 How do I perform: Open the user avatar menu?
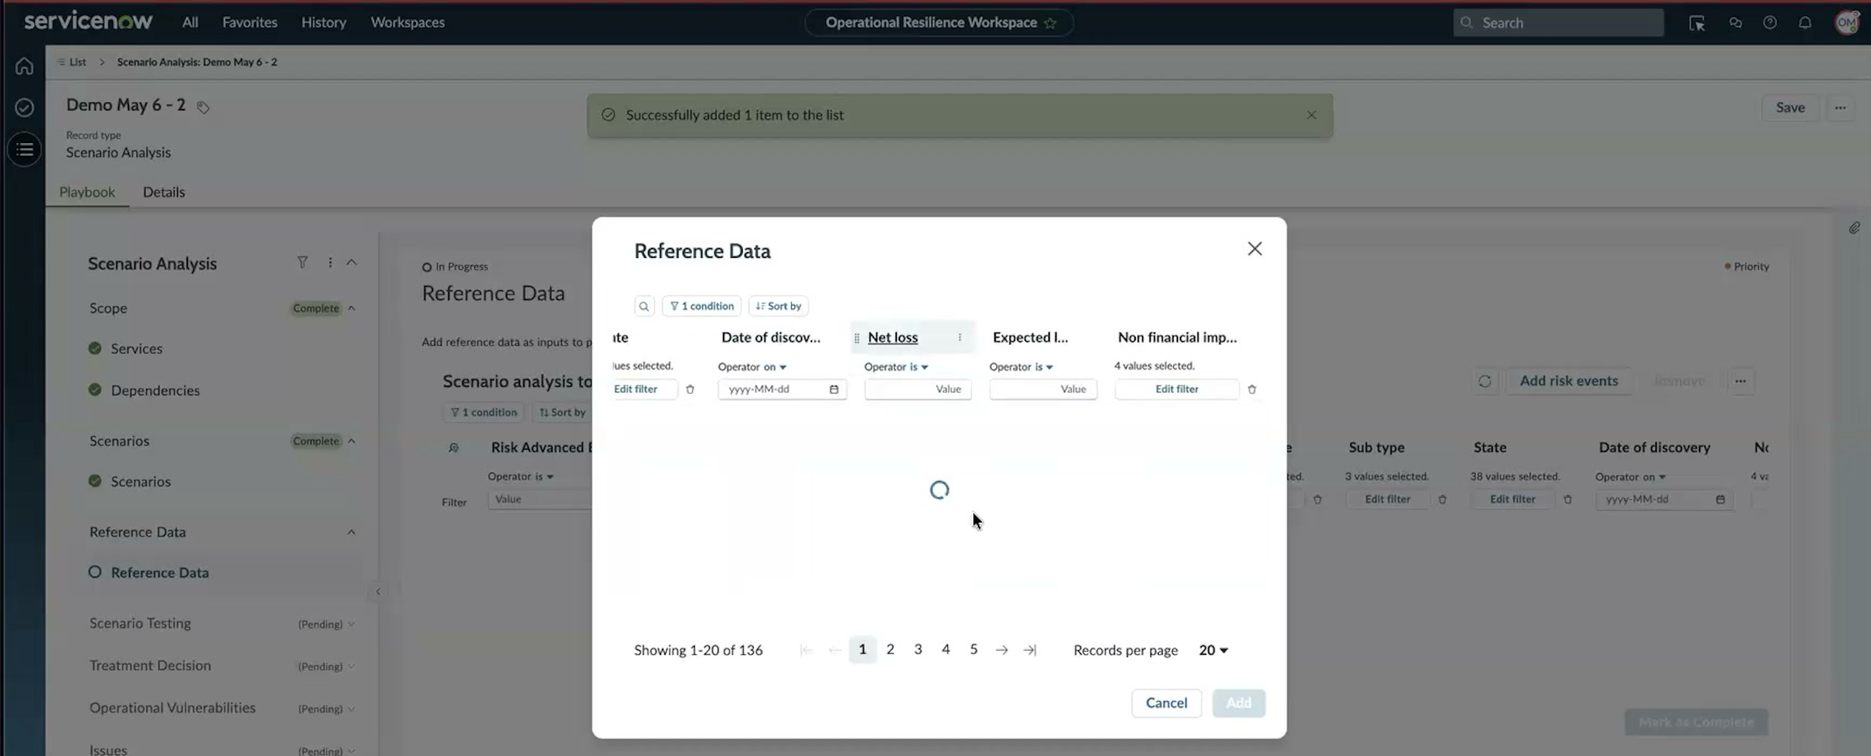tap(1847, 23)
